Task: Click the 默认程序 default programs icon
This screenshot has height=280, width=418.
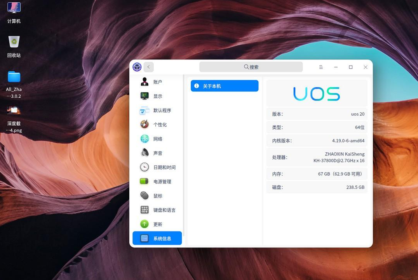Action: click(x=145, y=110)
